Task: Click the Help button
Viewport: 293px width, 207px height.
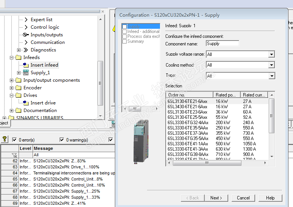Action: point(270,198)
